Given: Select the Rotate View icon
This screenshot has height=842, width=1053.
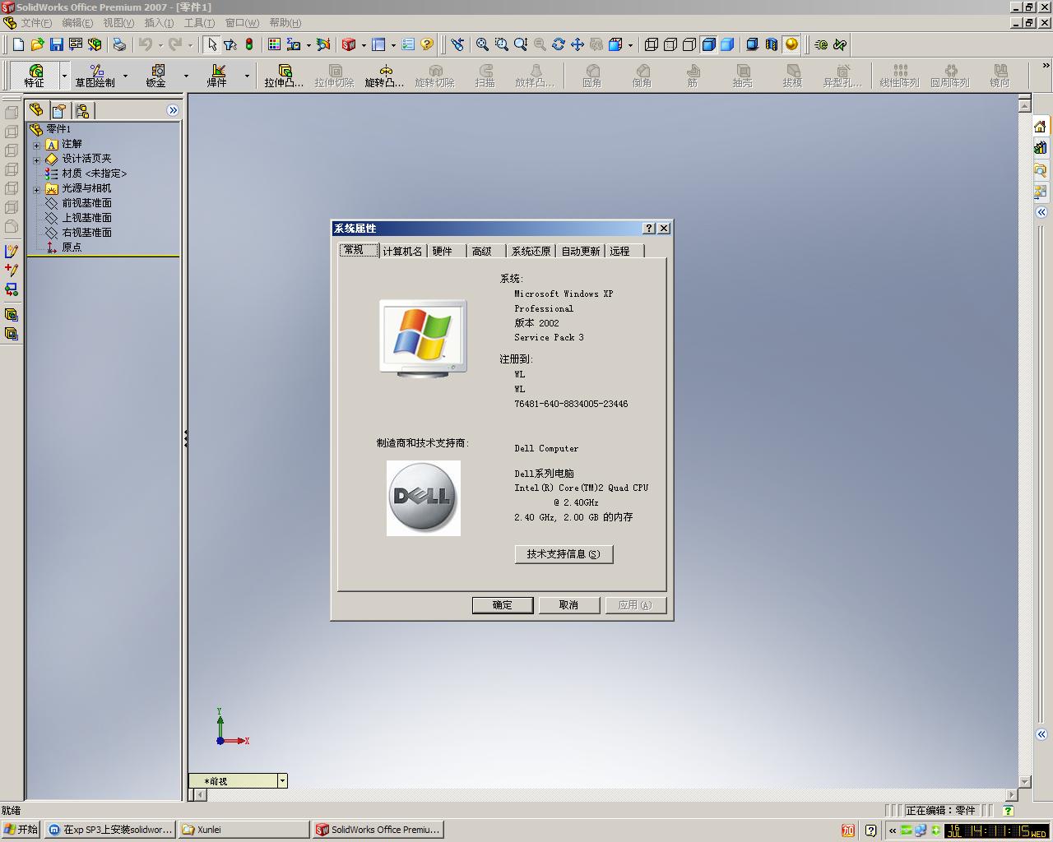Looking at the screenshot, I should coord(559,44).
